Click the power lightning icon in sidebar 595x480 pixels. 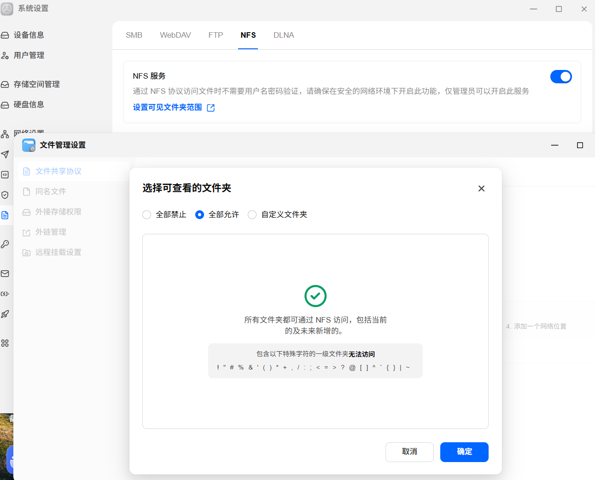[x=5, y=294]
